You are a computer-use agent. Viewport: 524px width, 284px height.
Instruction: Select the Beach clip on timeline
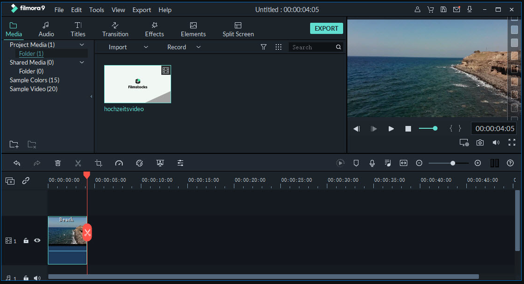(x=67, y=240)
